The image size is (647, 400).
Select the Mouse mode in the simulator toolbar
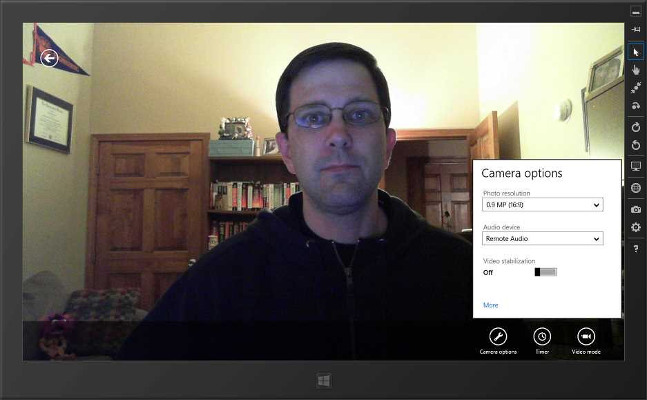[635, 51]
